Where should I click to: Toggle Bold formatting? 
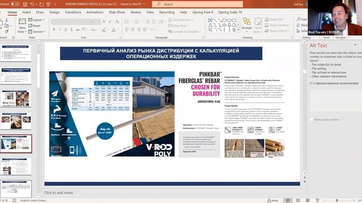[54, 30]
